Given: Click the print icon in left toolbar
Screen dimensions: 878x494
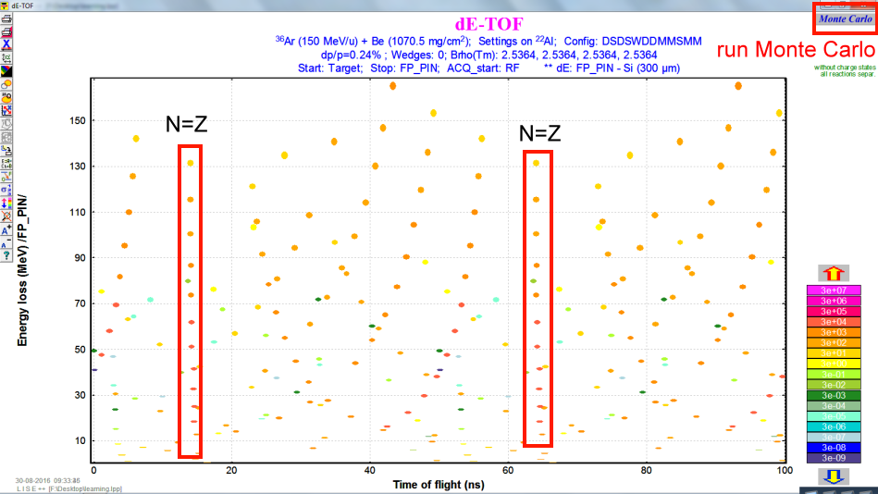Looking at the screenshot, I should pos(6,19).
